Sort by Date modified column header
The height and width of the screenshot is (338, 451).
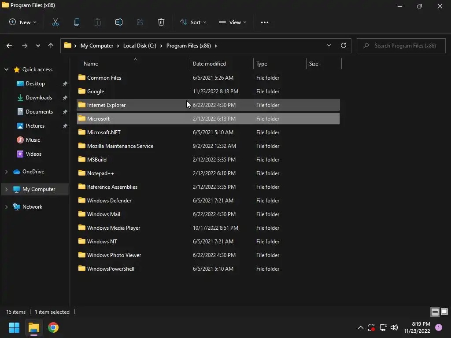(222, 63)
